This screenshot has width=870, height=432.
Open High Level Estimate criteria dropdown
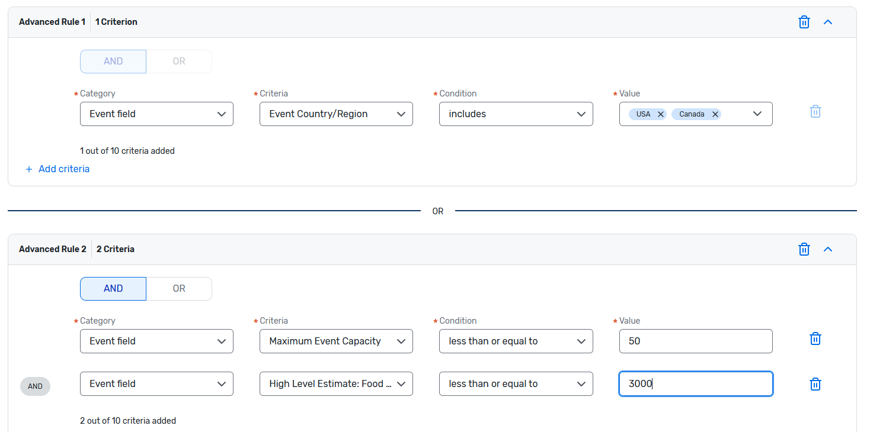point(336,384)
